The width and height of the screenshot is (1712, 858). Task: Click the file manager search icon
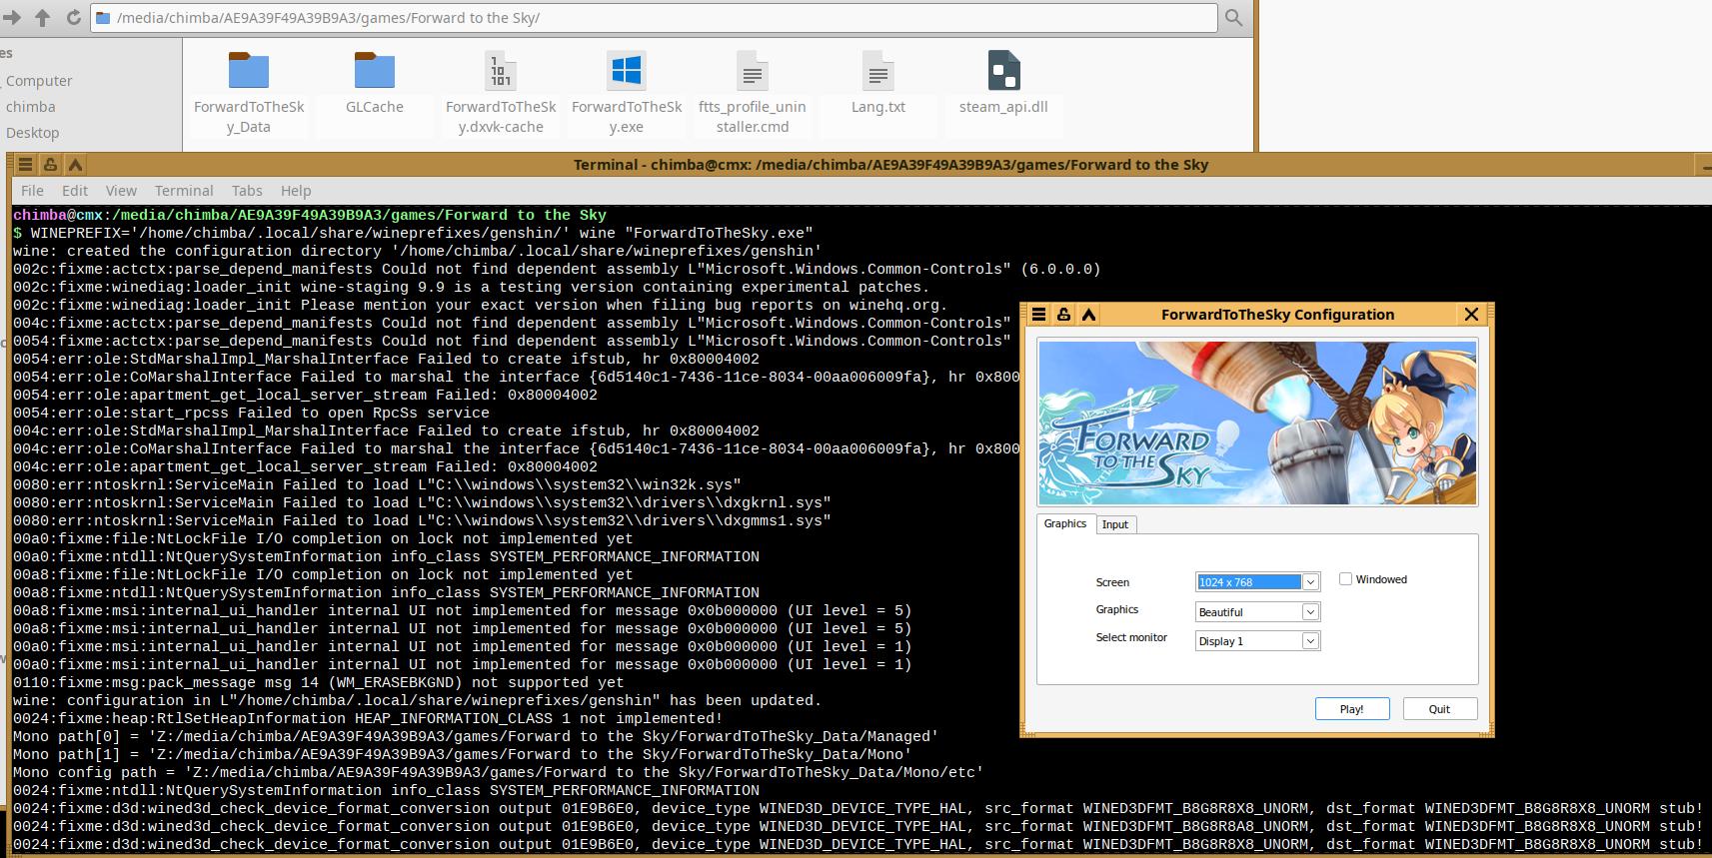coord(1234,18)
